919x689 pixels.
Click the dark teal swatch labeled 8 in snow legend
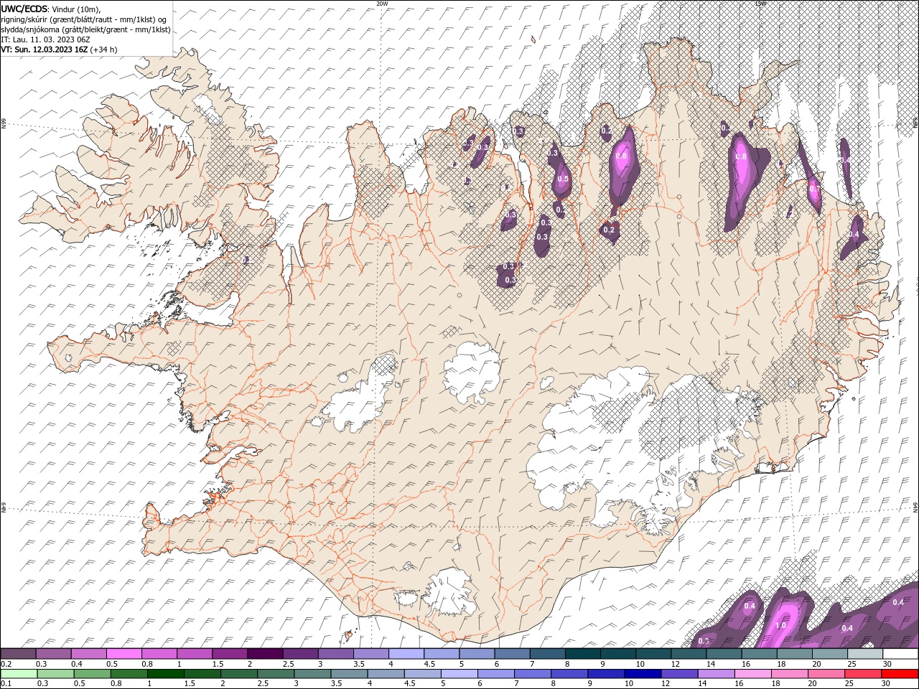582,654
